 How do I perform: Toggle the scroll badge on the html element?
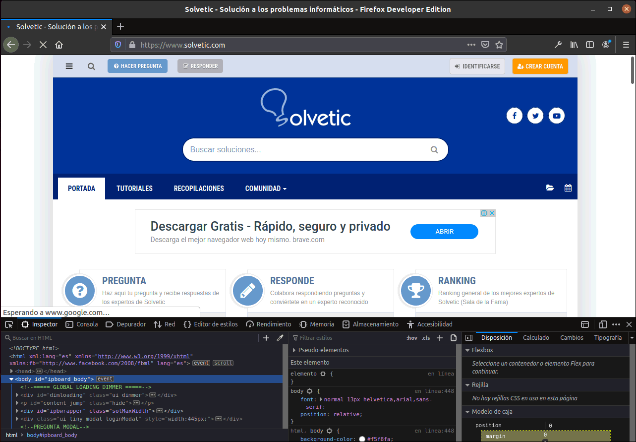click(223, 363)
